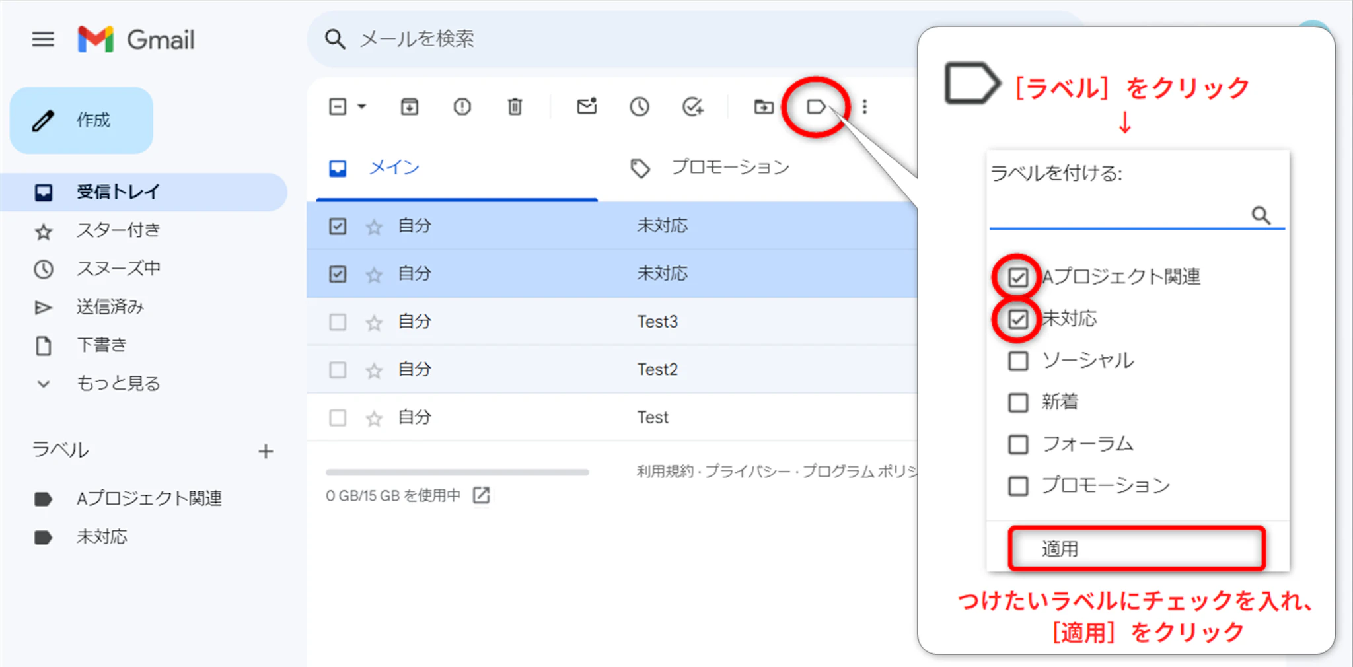Select the Test2 email checkbox
The image size is (1353, 667).
pos(338,370)
